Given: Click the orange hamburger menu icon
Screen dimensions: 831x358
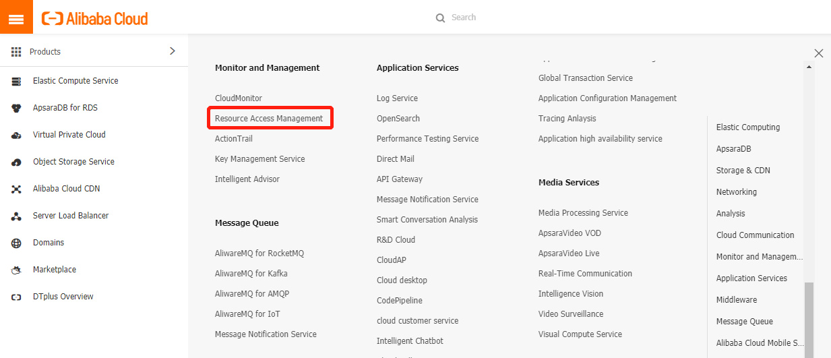Looking at the screenshot, I should (x=16, y=18).
